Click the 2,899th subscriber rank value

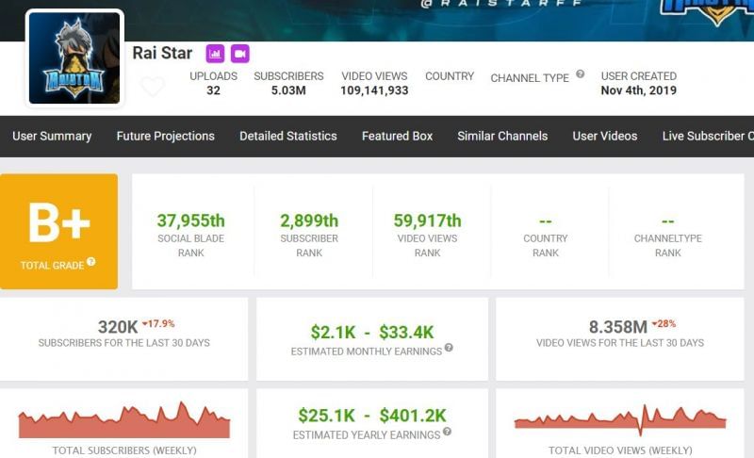pos(309,221)
